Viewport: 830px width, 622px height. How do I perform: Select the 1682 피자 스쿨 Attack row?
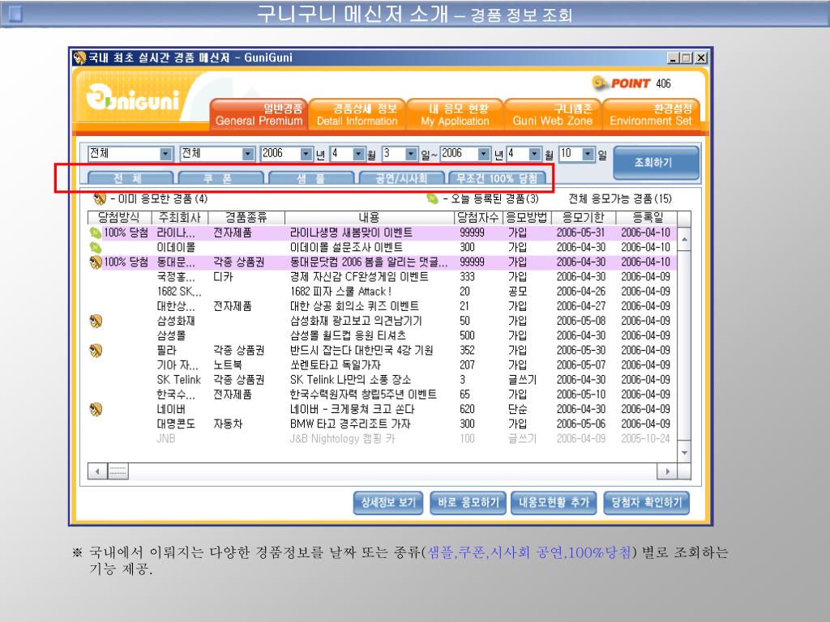coord(383,292)
